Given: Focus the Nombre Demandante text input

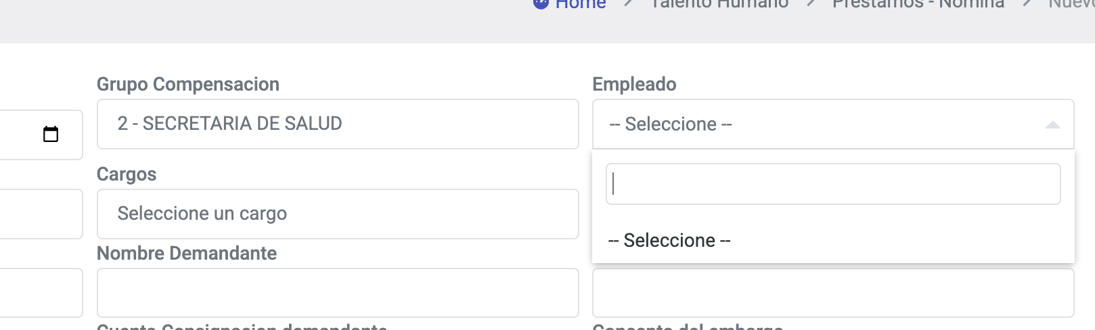Looking at the screenshot, I should [x=337, y=293].
